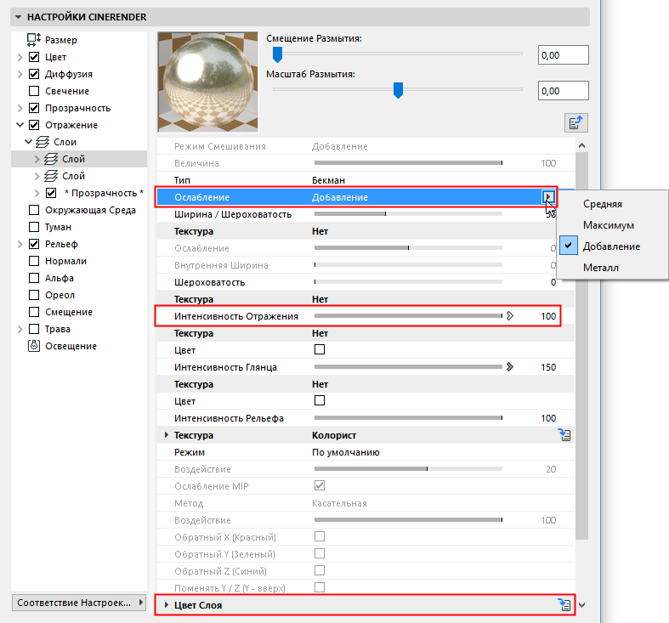
Task: Toggle the Цвет channel checkbox
Action: (x=34, y=57)
